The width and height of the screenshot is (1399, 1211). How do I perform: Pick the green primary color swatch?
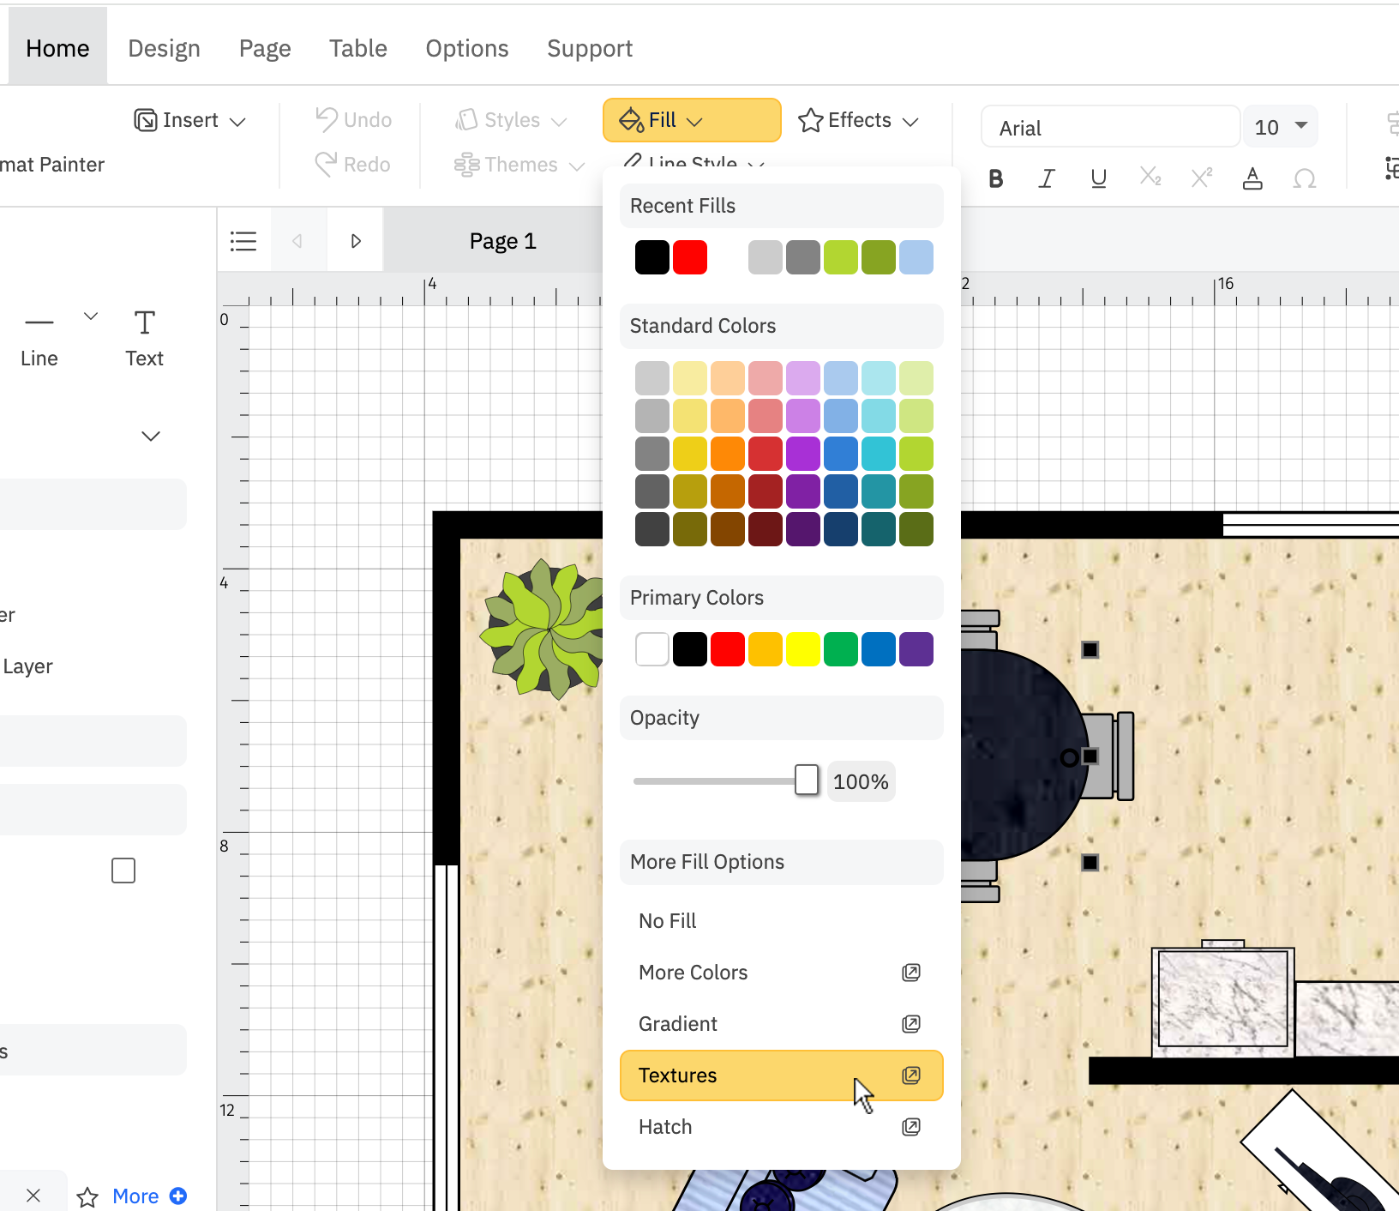(x=840, y=649)
